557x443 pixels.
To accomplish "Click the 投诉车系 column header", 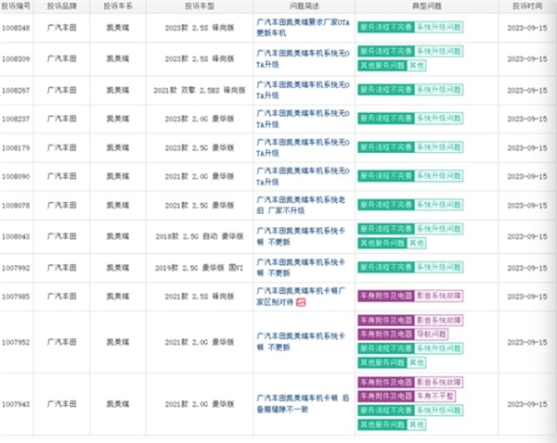I will (118, 6).
